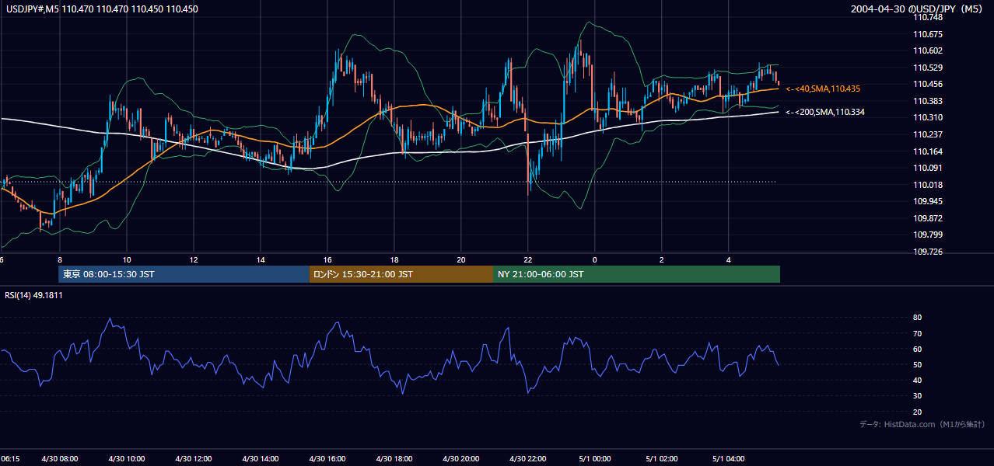Select the NY 21:00-06:00 JST session bar
The height and width of the screenshot is (466, 994).
click(636, 274)
